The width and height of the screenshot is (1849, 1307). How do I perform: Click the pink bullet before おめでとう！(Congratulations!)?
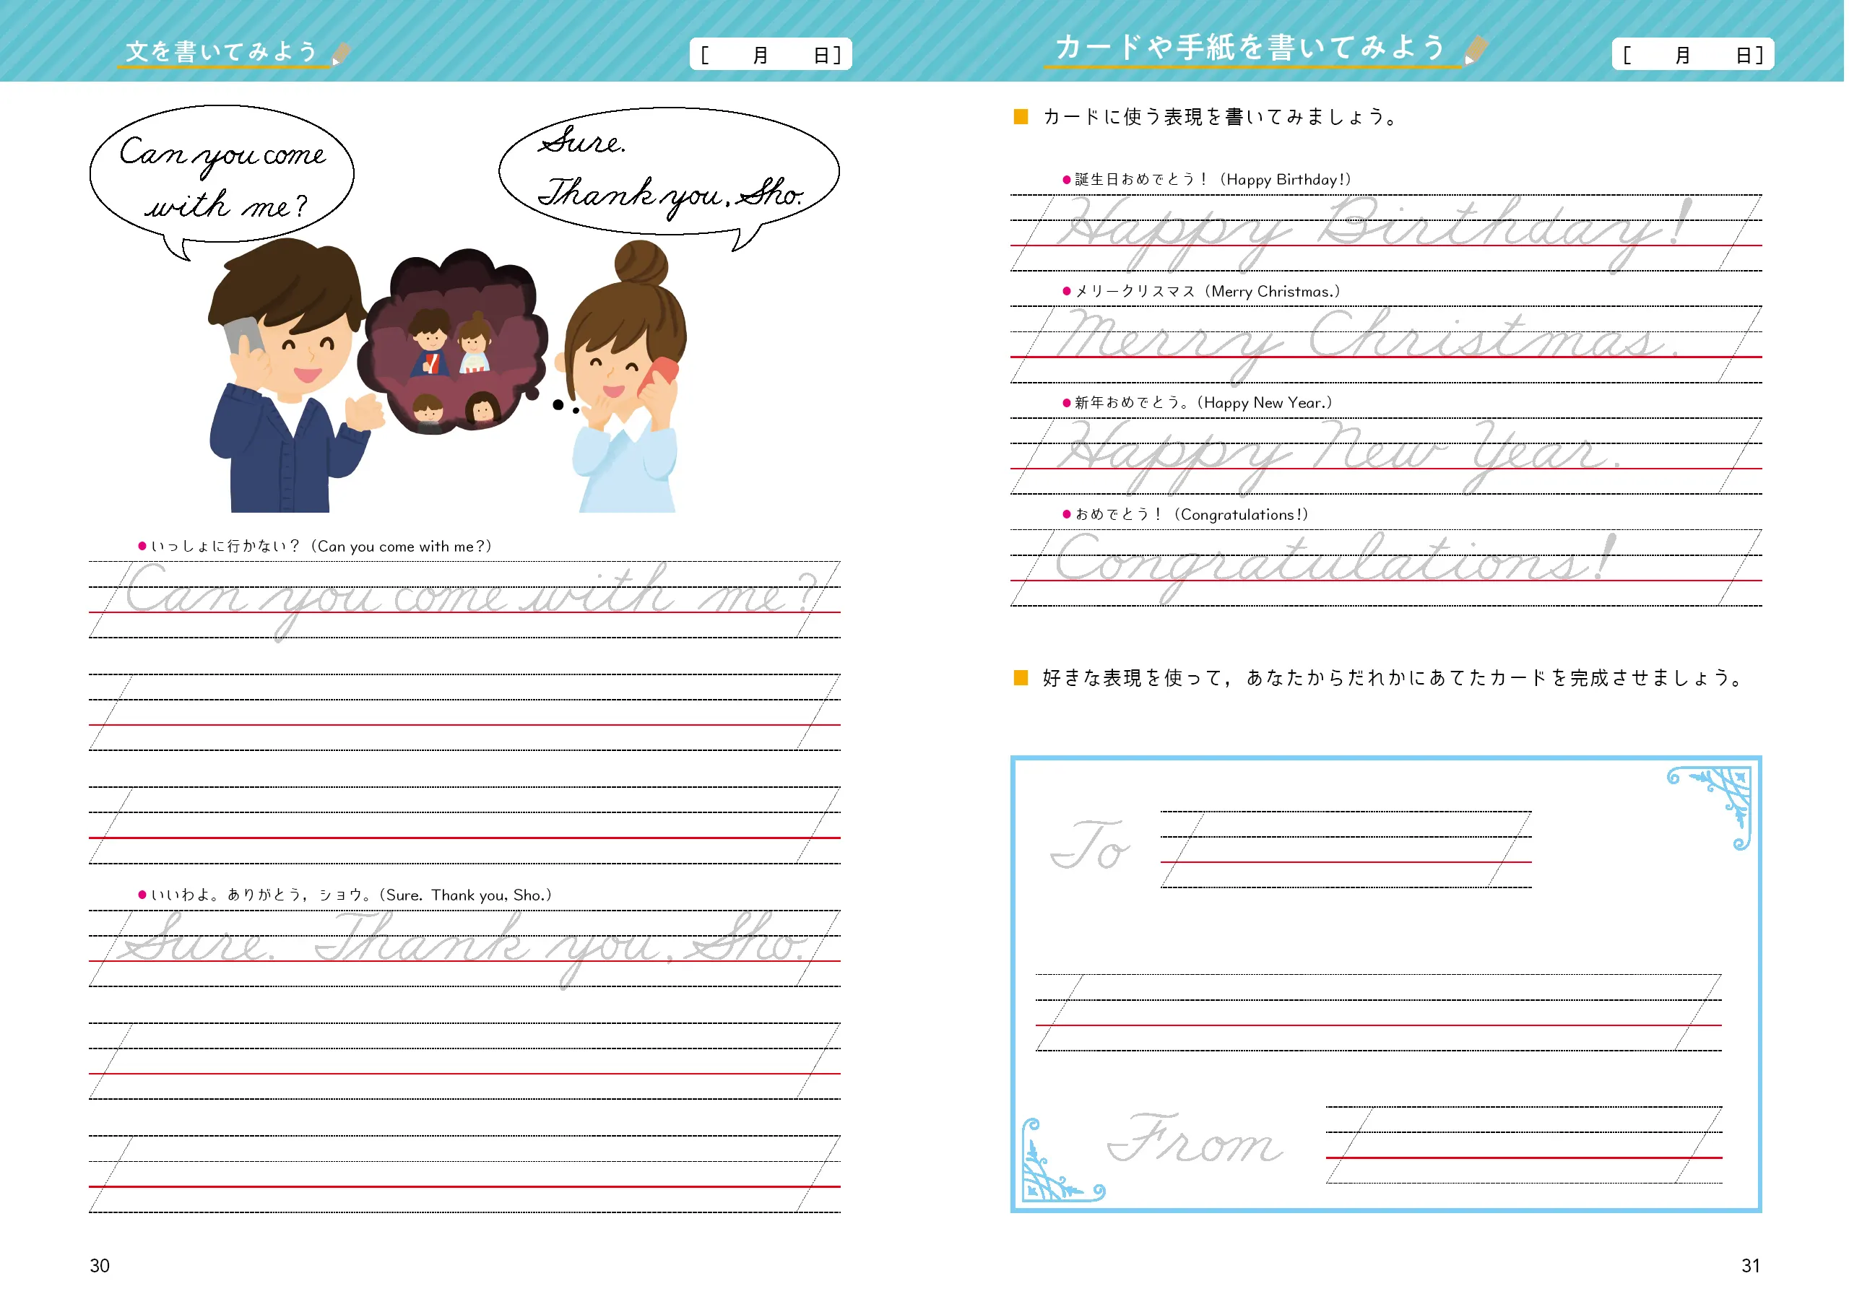click(1066, 515)
